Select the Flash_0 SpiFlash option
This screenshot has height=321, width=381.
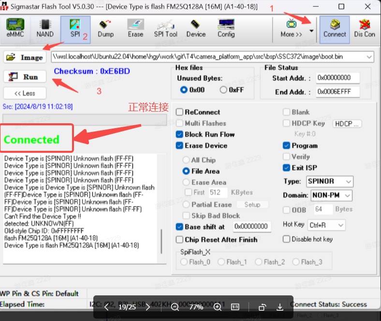pyautogui.click(x=184, y=262)
